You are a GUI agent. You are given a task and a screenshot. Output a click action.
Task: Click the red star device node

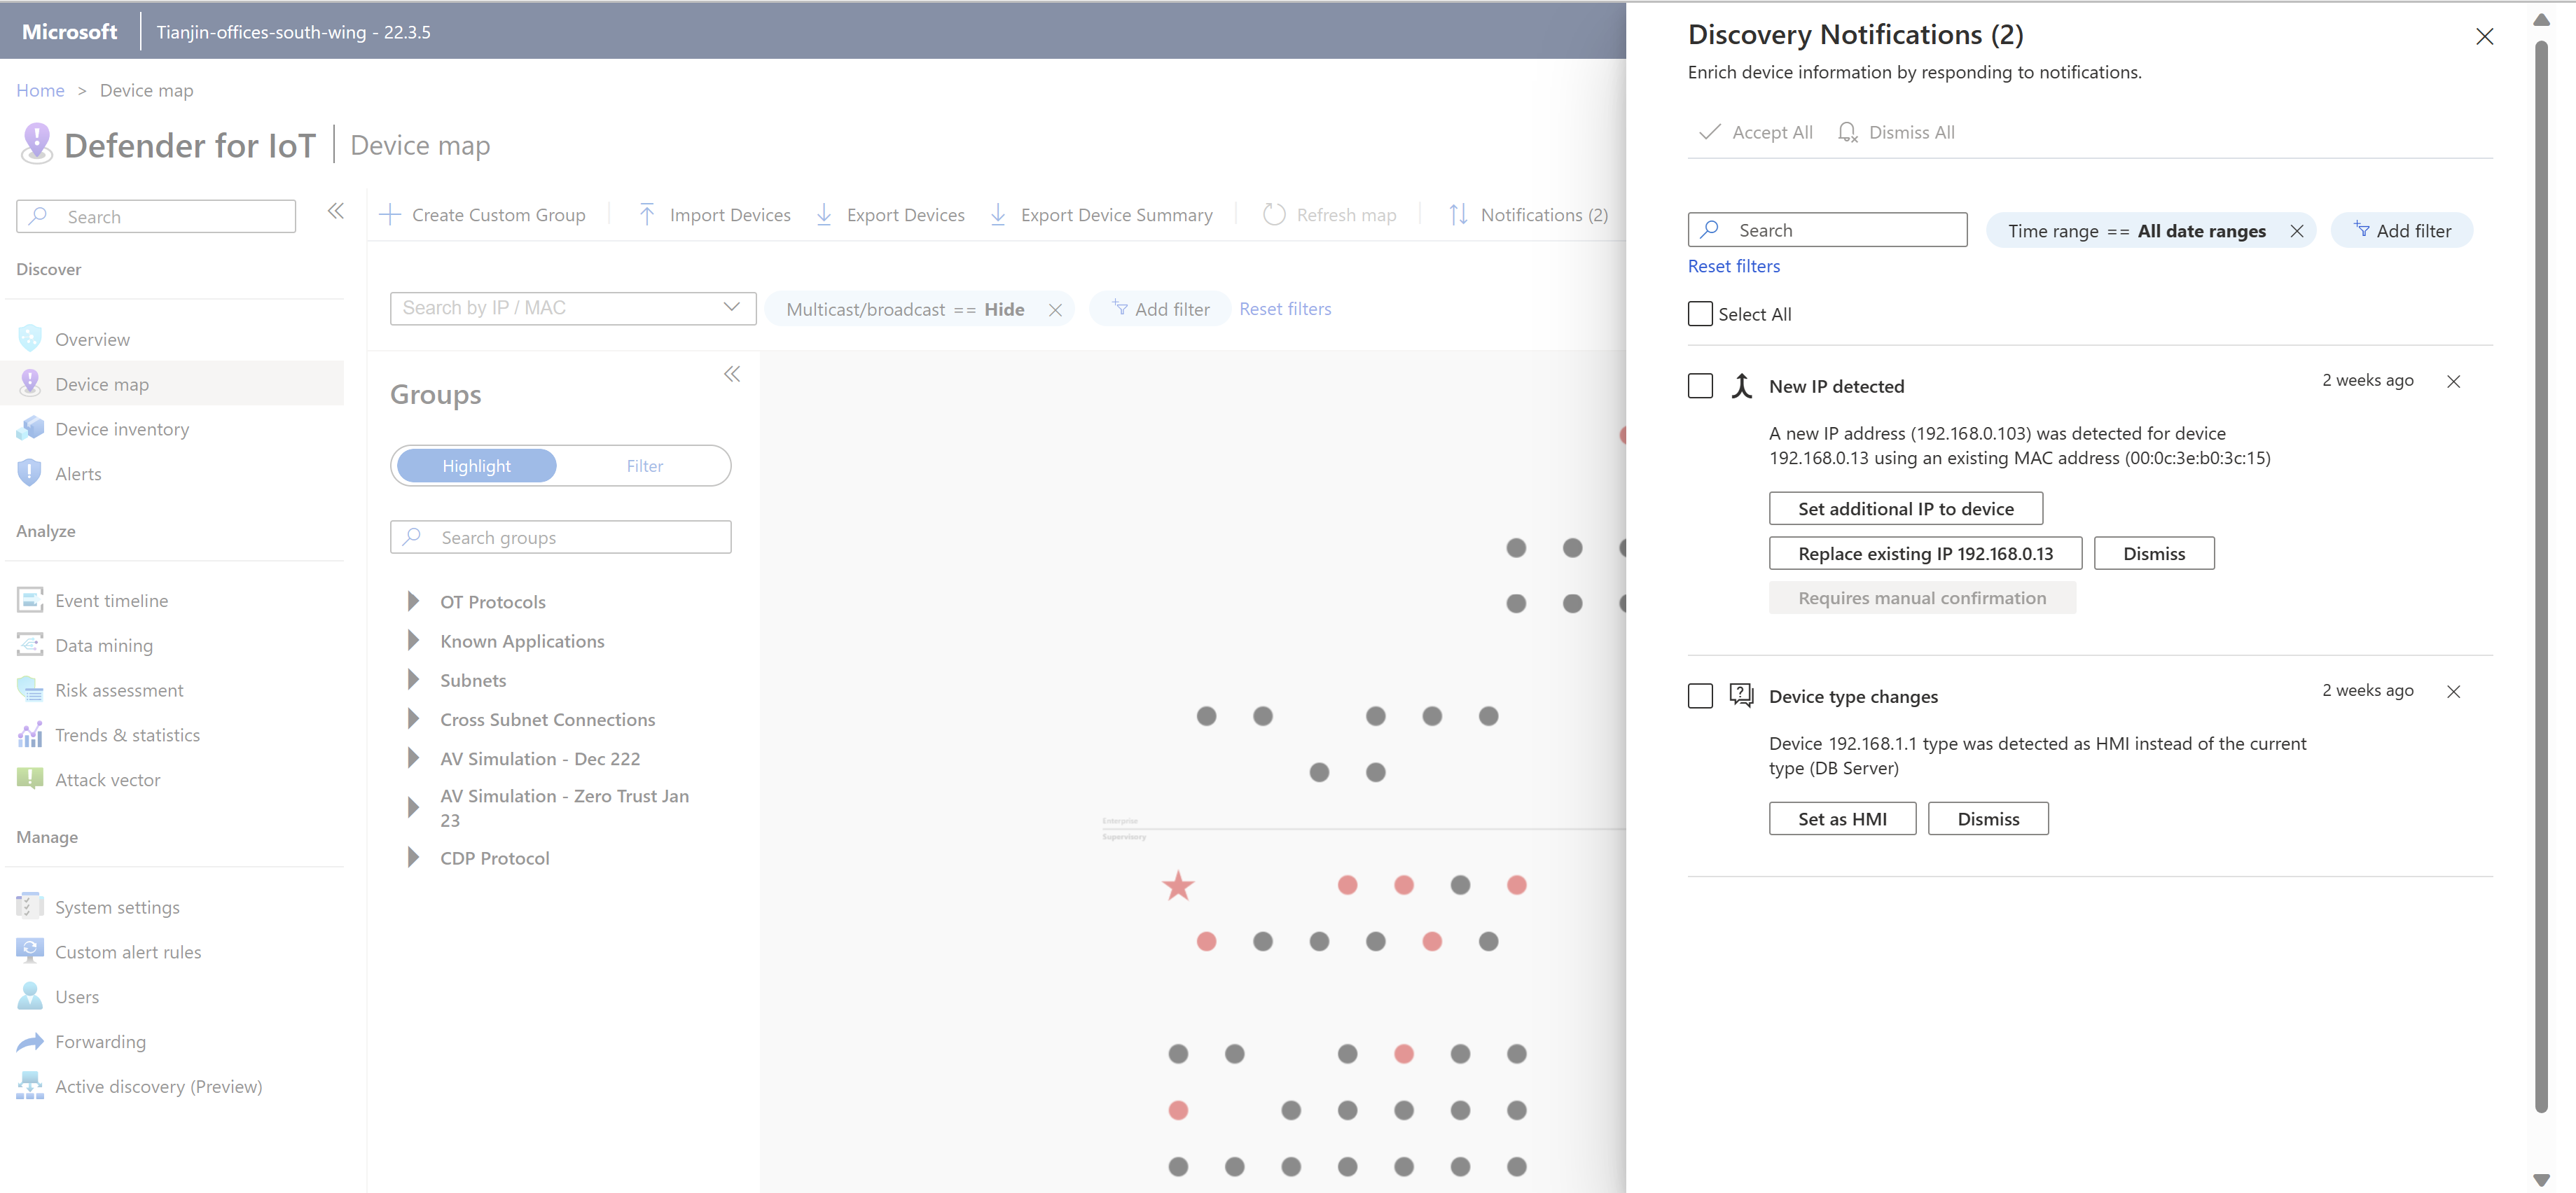[x=1178, y=885]
